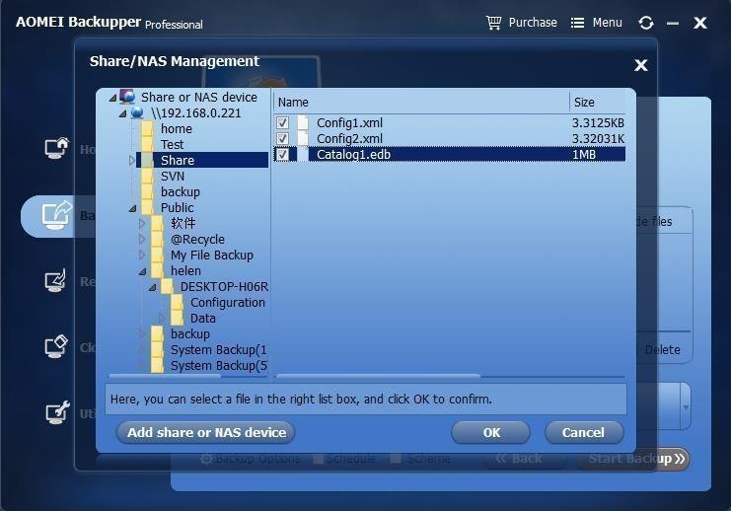Select the 软件 folder label

[183, 223]
